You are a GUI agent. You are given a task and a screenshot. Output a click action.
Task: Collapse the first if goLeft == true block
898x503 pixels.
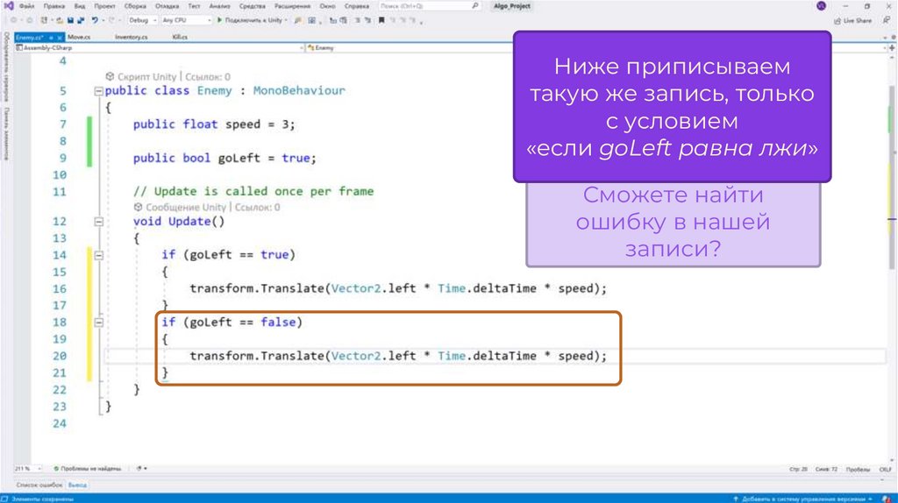tap(97, 255)
